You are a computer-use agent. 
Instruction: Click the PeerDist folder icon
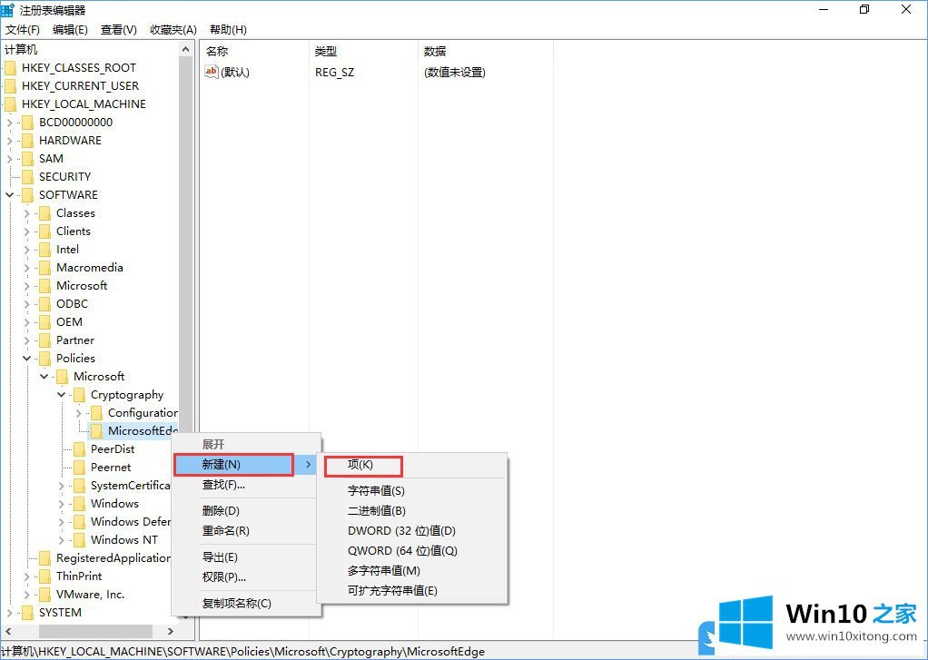pyautogui.click(x=79, y=449)
